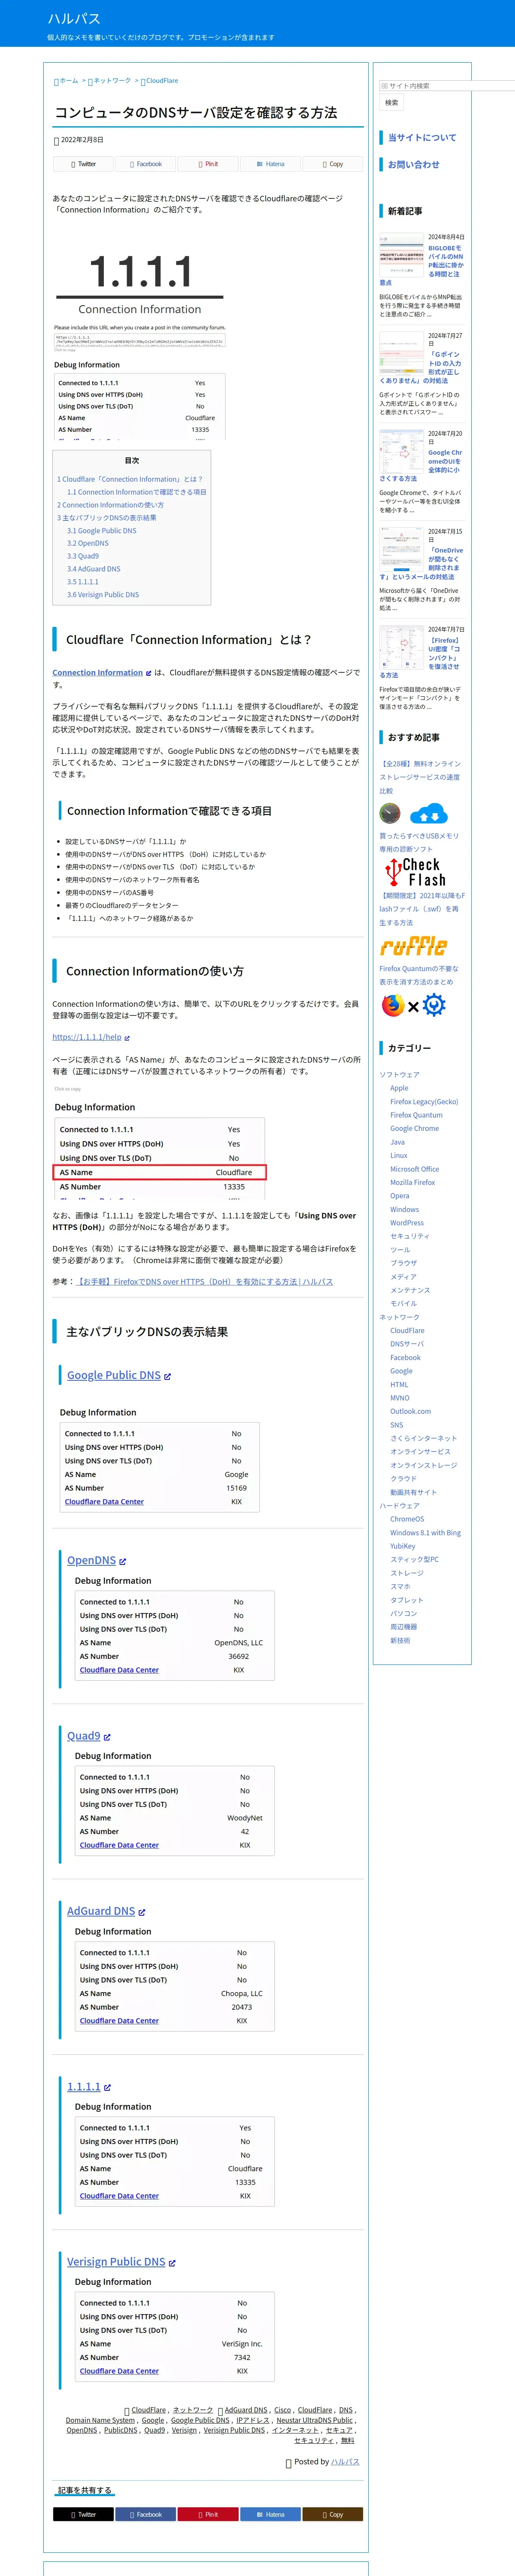515x2576 pixels.
Task: Click the orange ruffle logo
Action: [413, 946]
